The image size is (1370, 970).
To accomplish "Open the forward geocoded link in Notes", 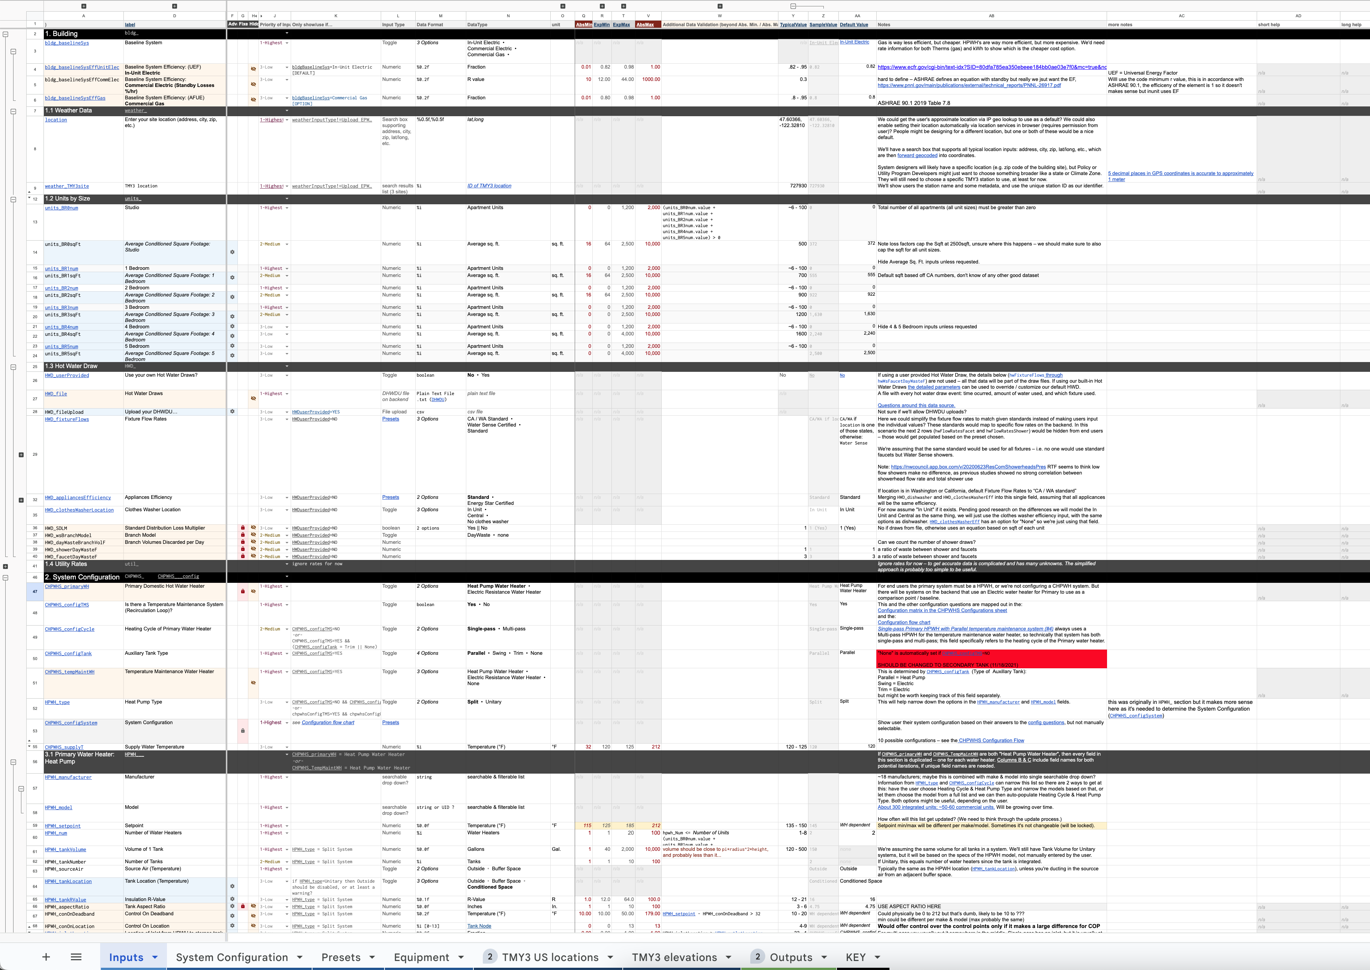I will (917, 155).
